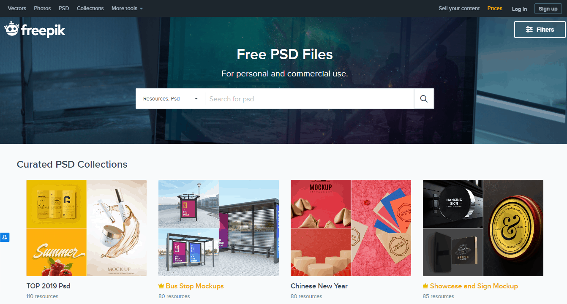567x304 pixels.
Task: Click the yellow trifold brochure thumbnail
Action: (56, 204)
